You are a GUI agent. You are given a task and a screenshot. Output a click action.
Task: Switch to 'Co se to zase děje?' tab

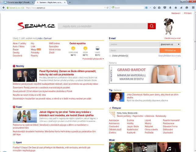point(19,2)
